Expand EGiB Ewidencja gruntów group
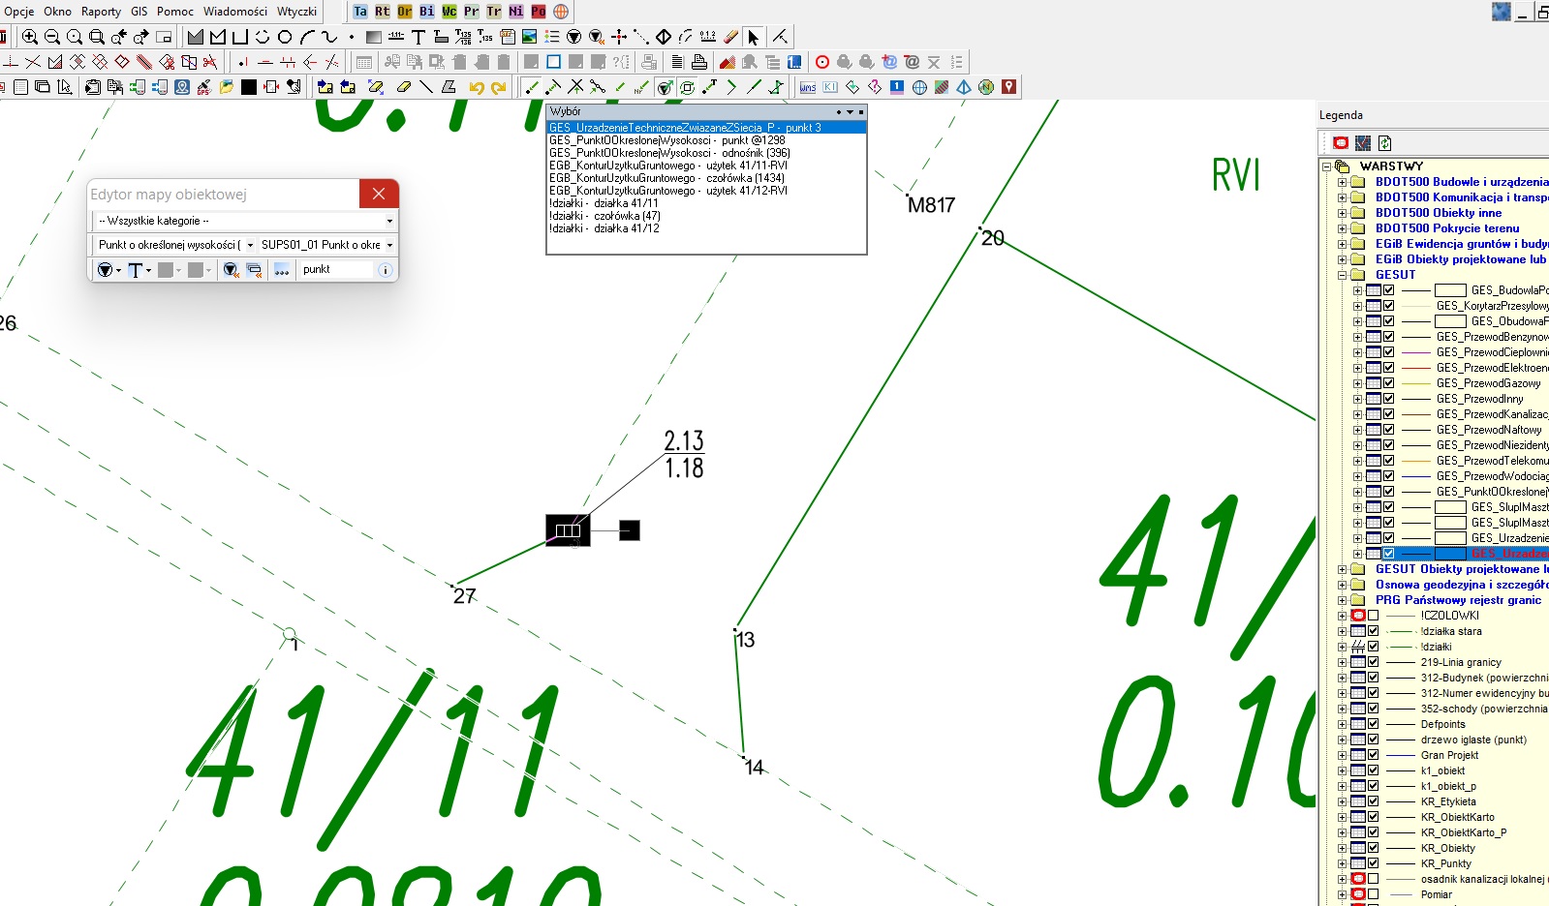Image resolution: width=1549 pixels, height=906 pixels. pyautogui.click(x=1343, y=244)
